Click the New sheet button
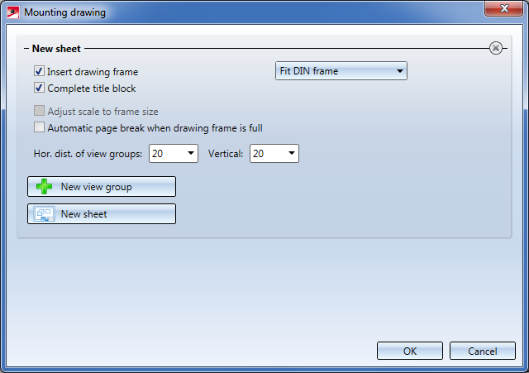This screenshot has height=373, width=529. click(102, 213)
